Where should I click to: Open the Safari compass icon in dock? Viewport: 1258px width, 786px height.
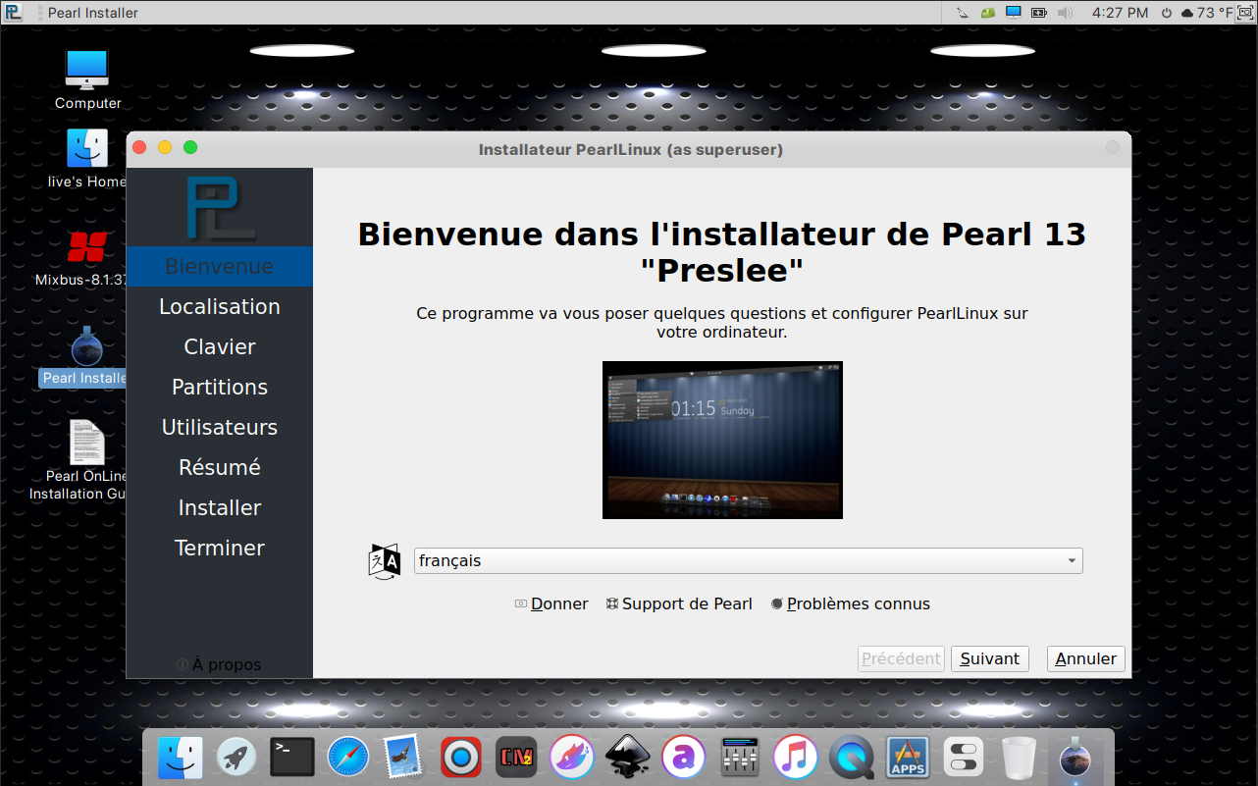tap(348, 757)
